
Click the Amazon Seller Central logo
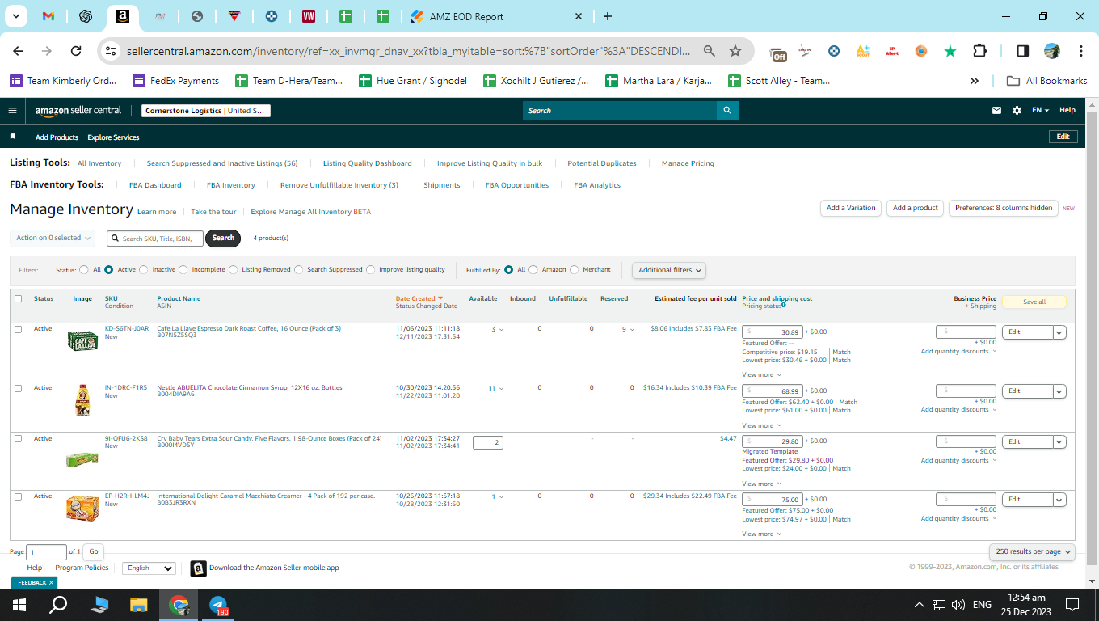[78, 111]
